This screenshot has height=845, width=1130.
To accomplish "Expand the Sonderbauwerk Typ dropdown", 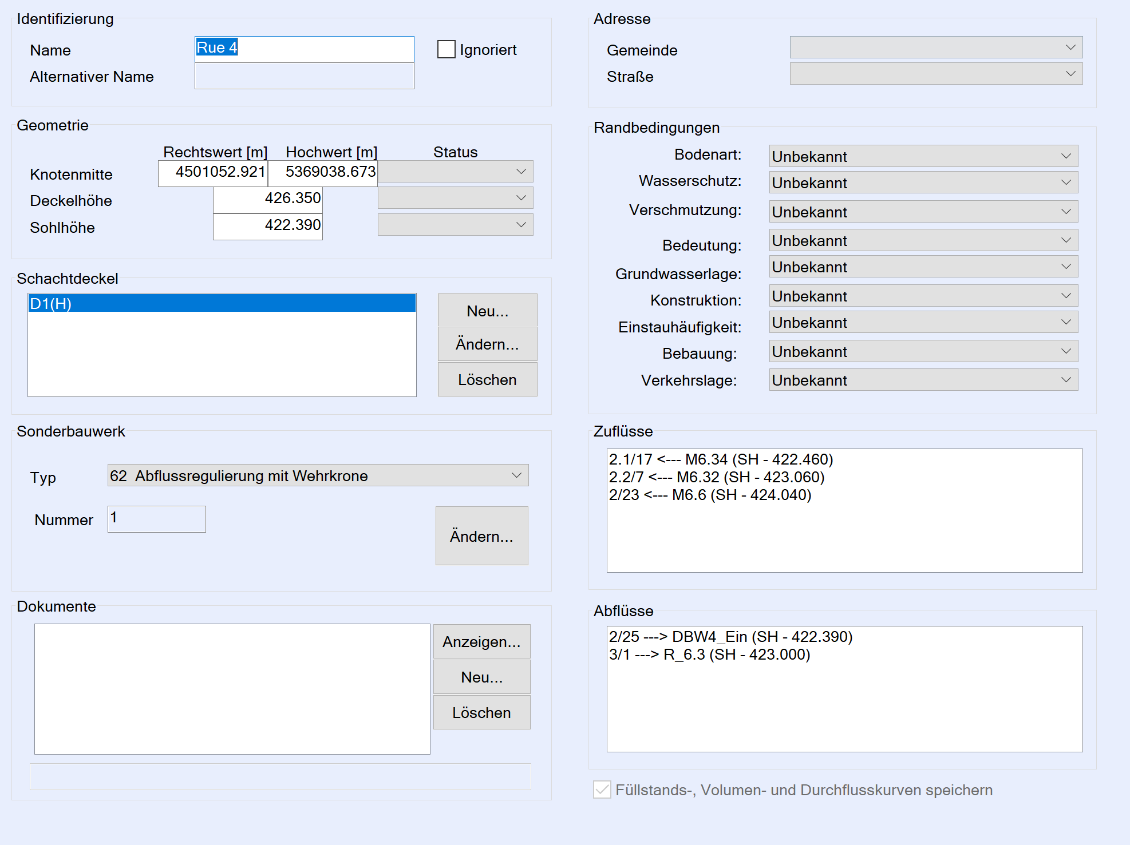I will coord(318,475).
